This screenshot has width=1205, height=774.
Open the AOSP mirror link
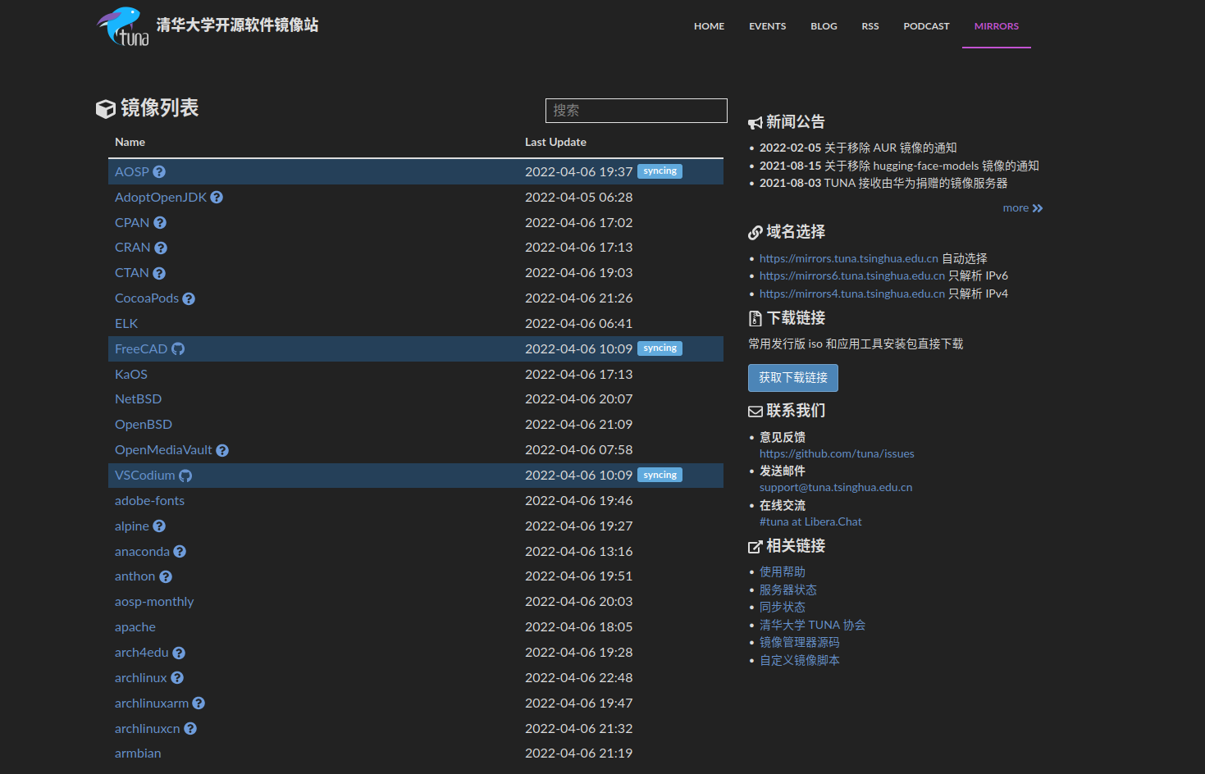point(132,172)
